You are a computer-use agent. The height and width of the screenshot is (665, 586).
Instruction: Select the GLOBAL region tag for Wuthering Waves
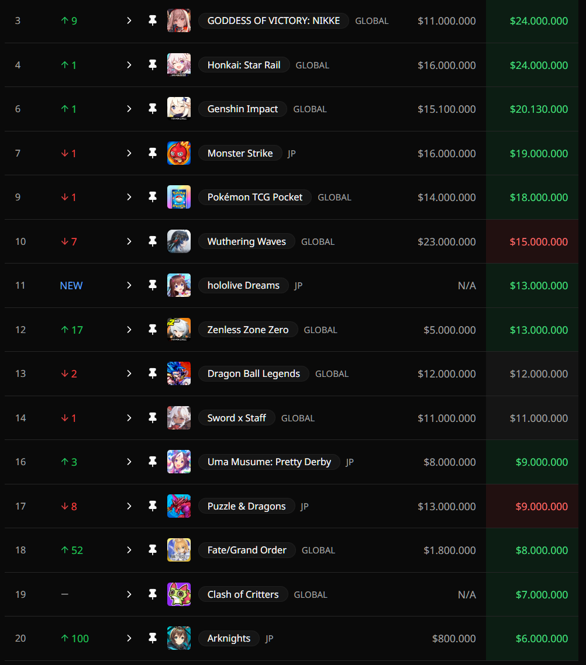point(318,242)
